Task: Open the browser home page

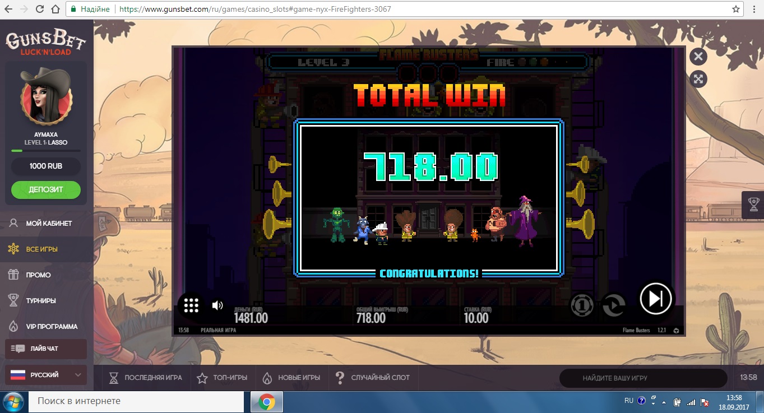Action: point(55,10)
